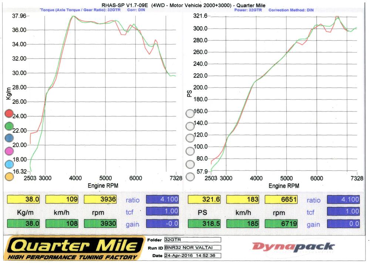Click the green 318.5 PS power value
Screen dimensions: 370x263
(204, 223)
